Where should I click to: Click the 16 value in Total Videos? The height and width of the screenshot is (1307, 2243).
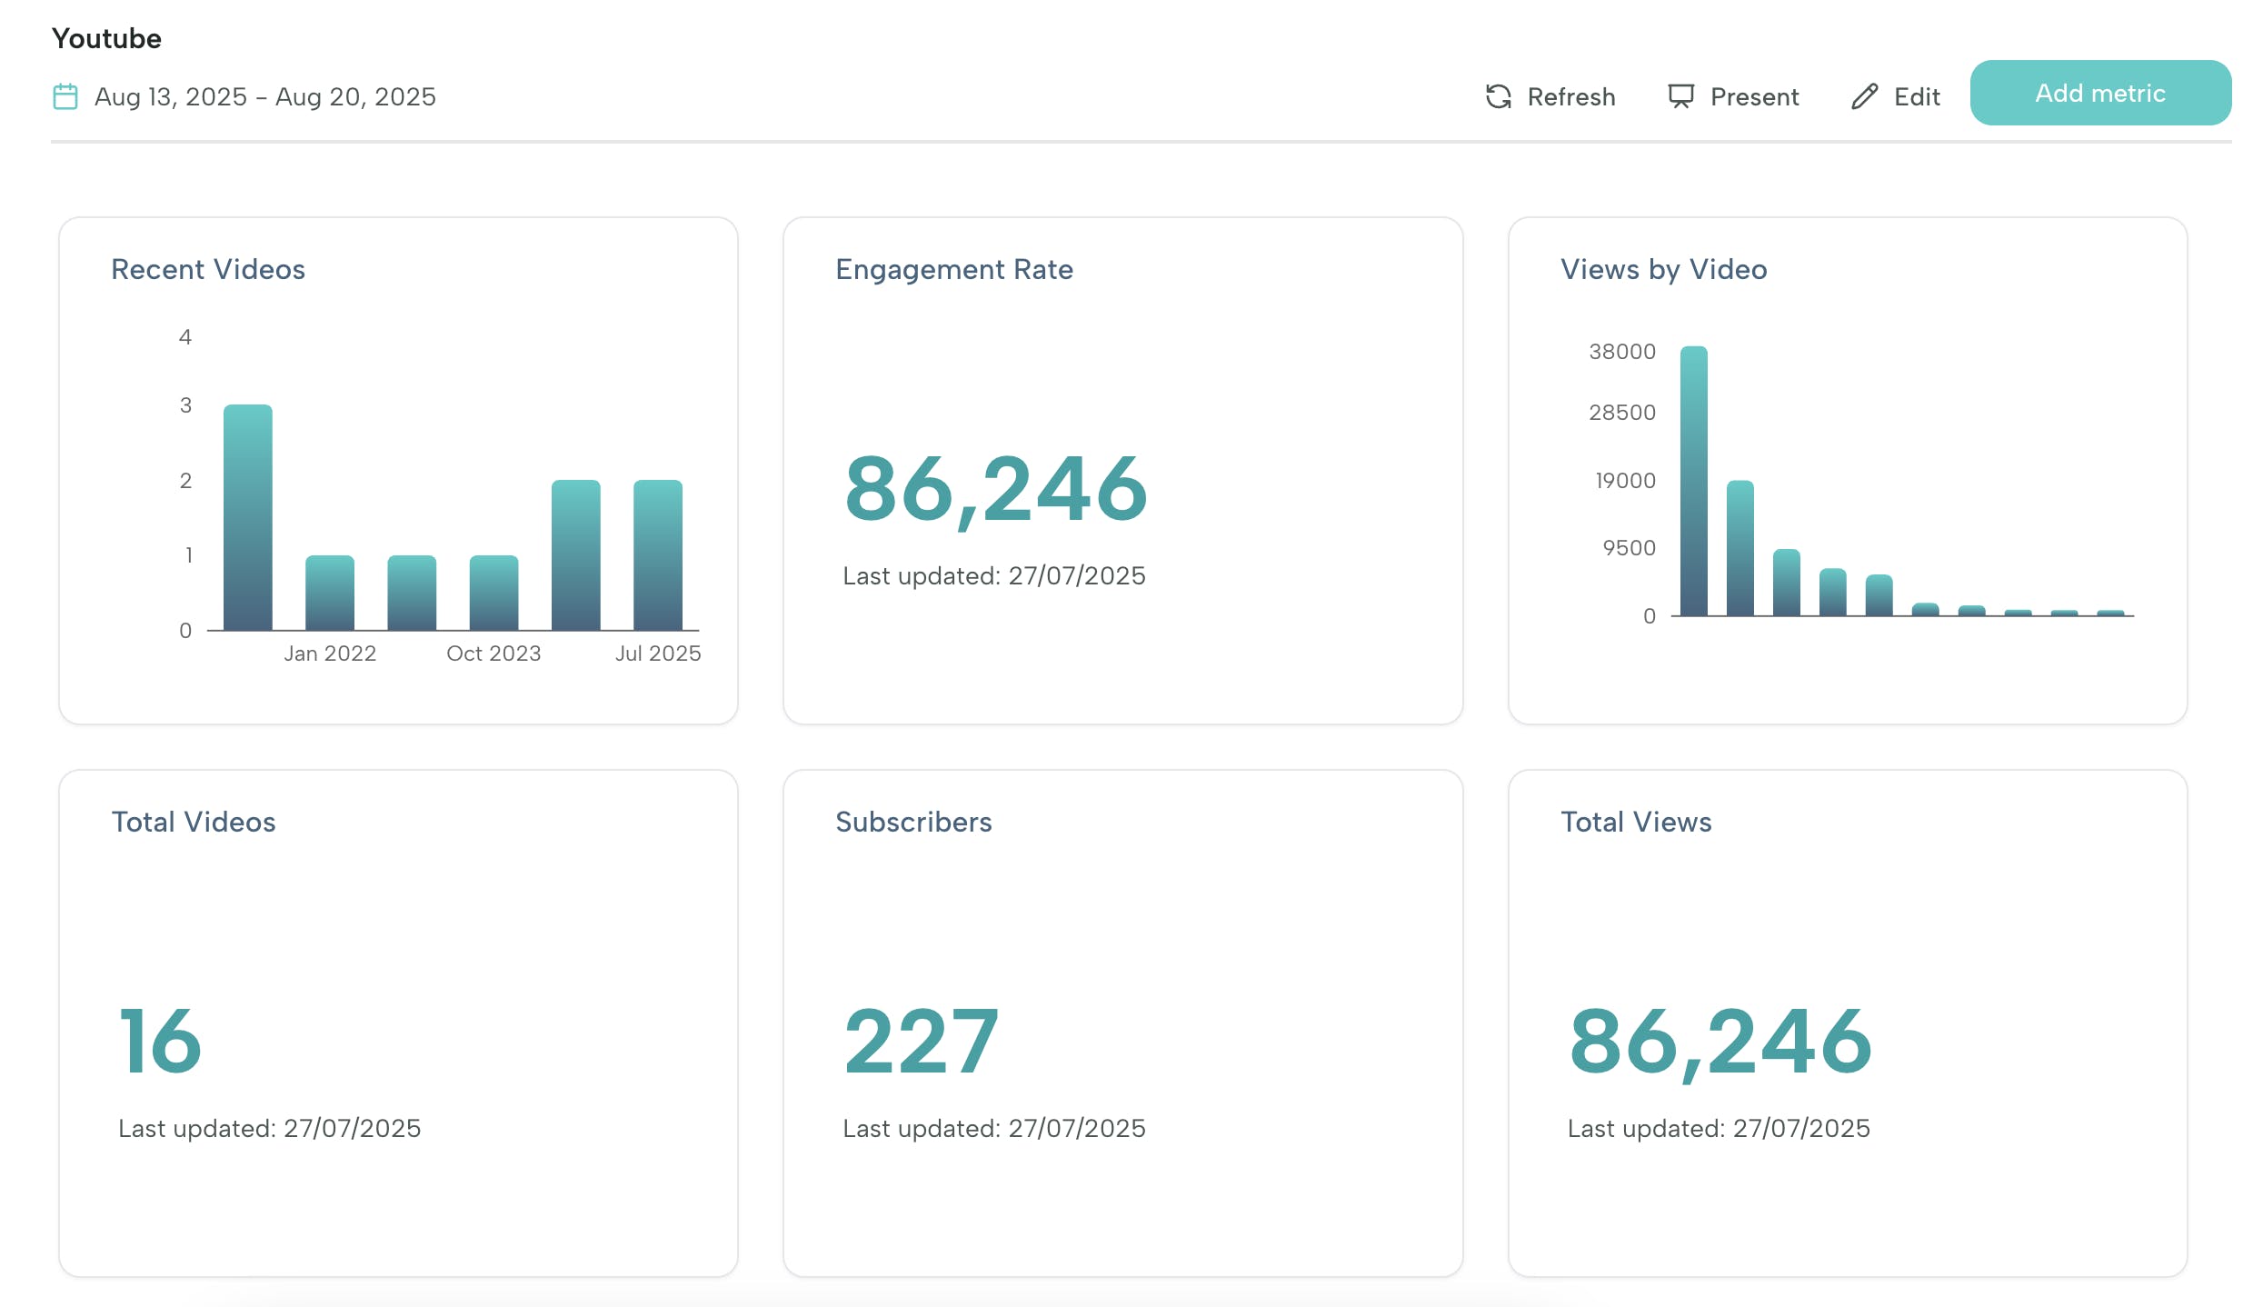[x=160, y=1042]
